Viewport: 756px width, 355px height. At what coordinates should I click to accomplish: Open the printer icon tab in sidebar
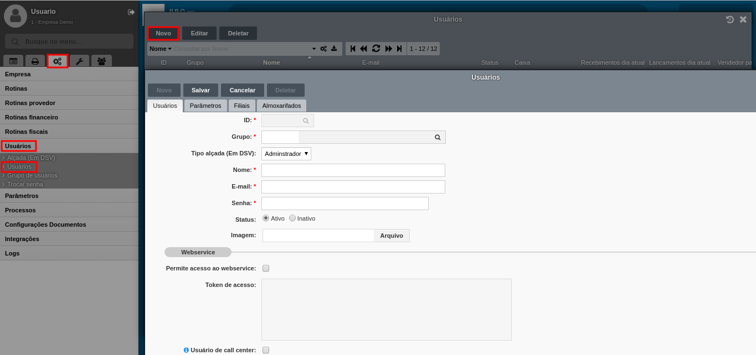point(35,61)
